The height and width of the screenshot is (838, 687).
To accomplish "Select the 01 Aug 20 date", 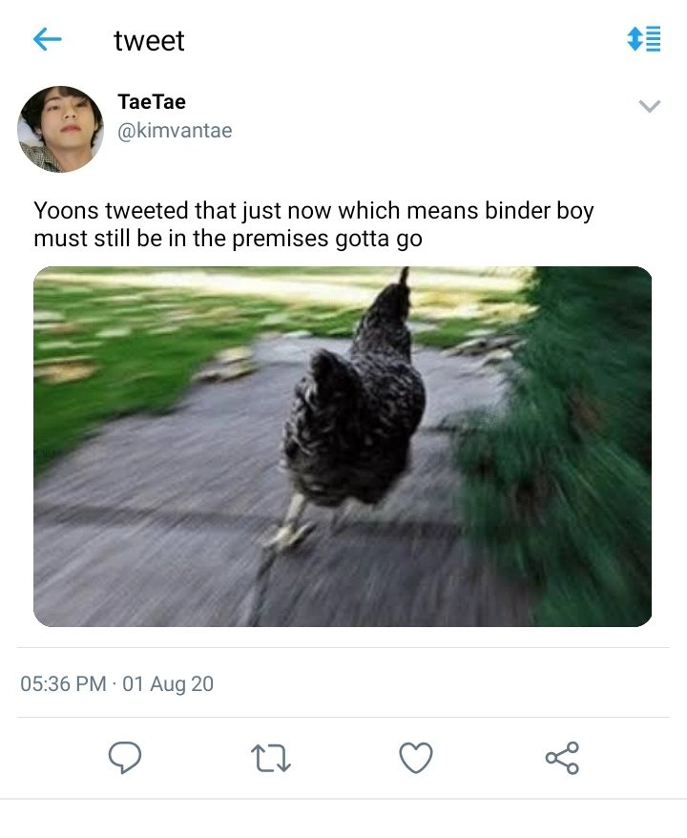I will pos(168,683).
